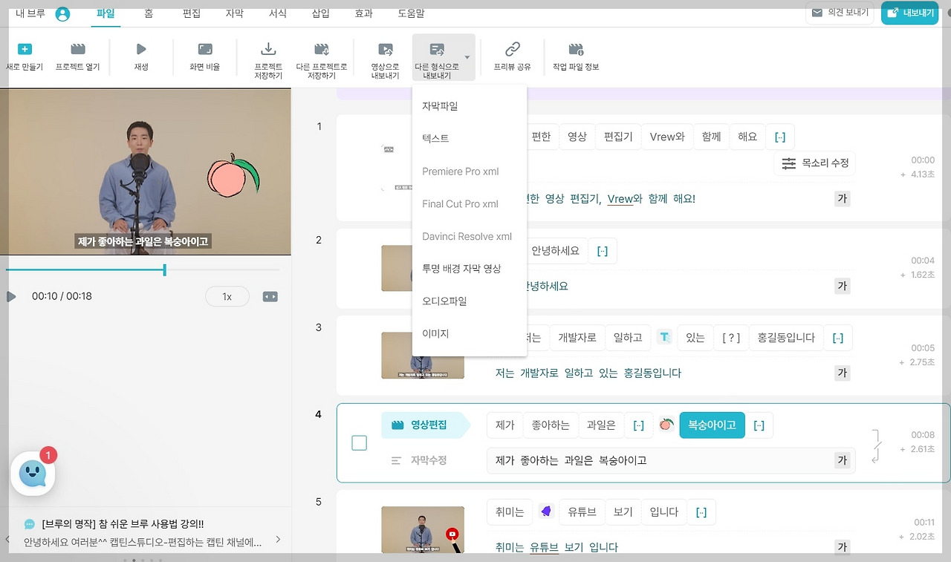The height and width of the screenshot is (562, 951).
Task: Click the 가 font button on clip 1
Action: click(842, 199)
